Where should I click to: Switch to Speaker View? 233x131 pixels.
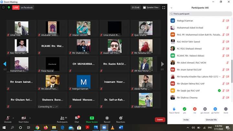[151, 7]
